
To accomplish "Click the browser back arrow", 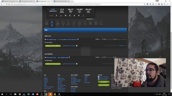I will pos(2,4).
